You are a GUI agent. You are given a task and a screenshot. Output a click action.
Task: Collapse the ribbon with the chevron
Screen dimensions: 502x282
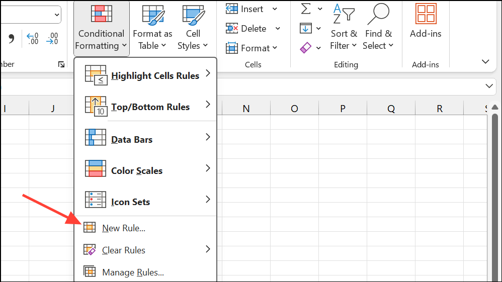coord(485,61)
